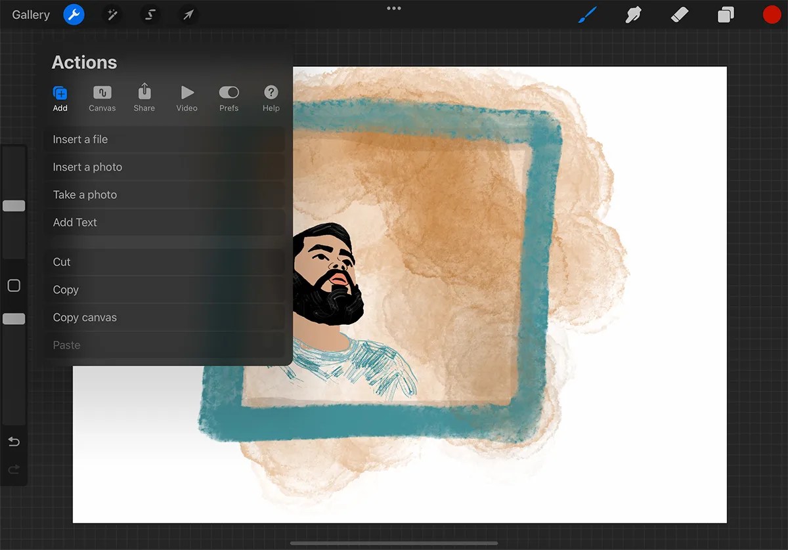Open the Layers panel
Image resolution: width=788 pixels, height=550 pixels.
(x=726, y=14)
